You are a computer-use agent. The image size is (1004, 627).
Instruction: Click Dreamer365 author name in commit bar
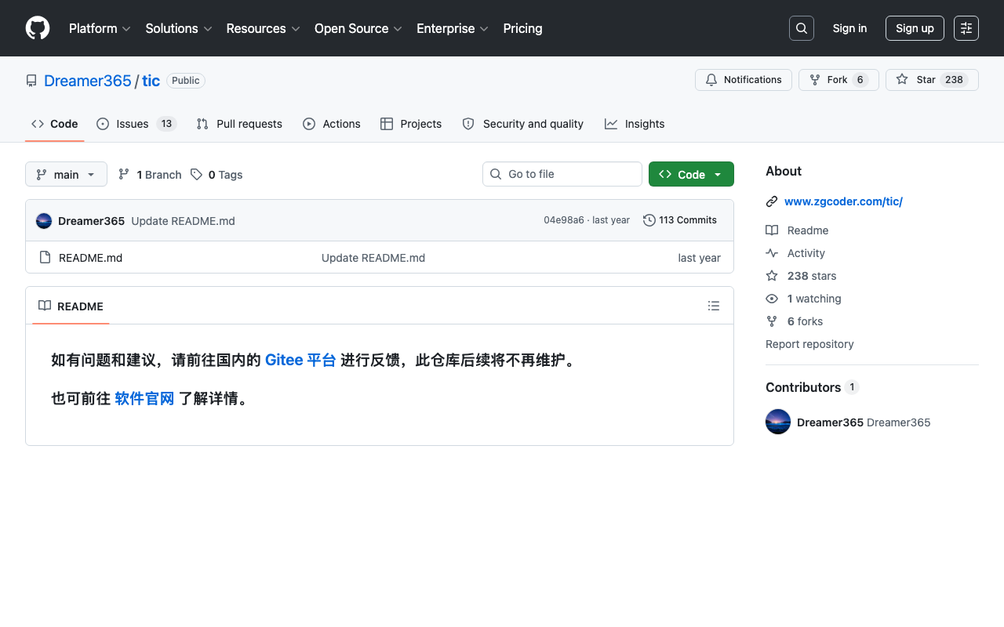[91, 221]
